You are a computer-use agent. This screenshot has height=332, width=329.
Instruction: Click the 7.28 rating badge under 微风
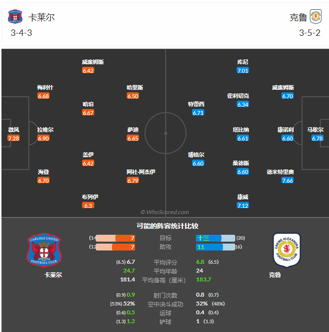pyautogui.click(x=14, y=138)
